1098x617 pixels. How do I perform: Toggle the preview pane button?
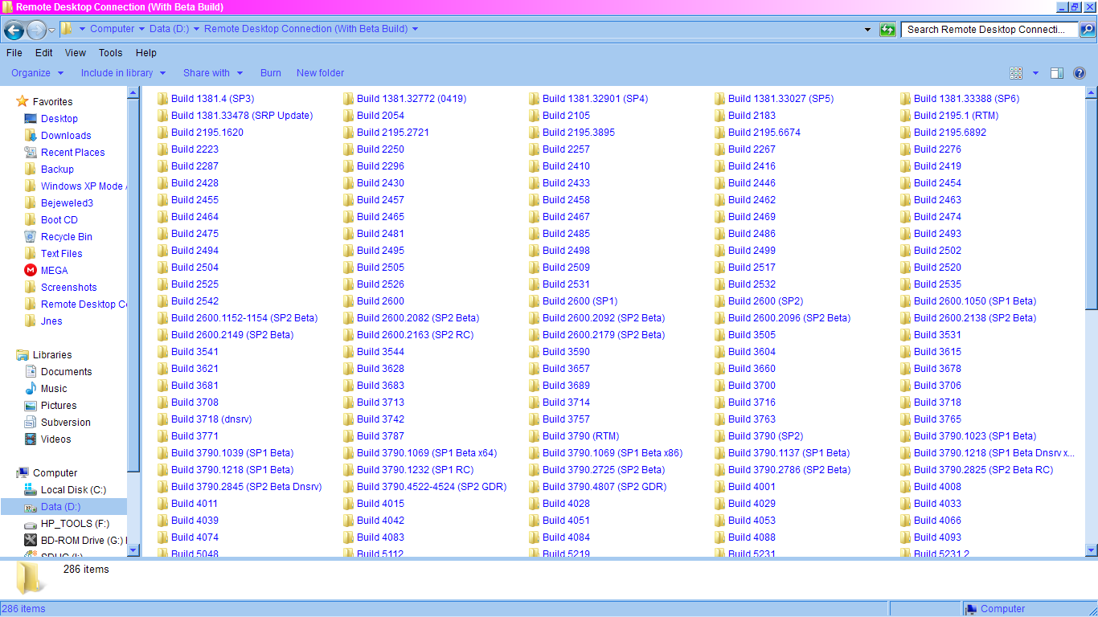pos(1057,73)
